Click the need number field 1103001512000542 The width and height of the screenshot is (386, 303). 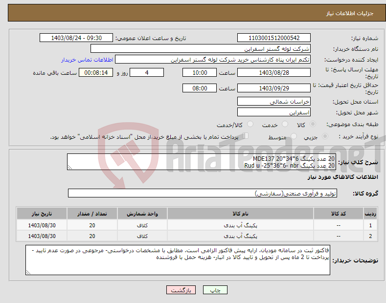(274, 38)
